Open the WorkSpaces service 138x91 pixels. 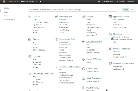pyautogui.click(x=118, y=66)
